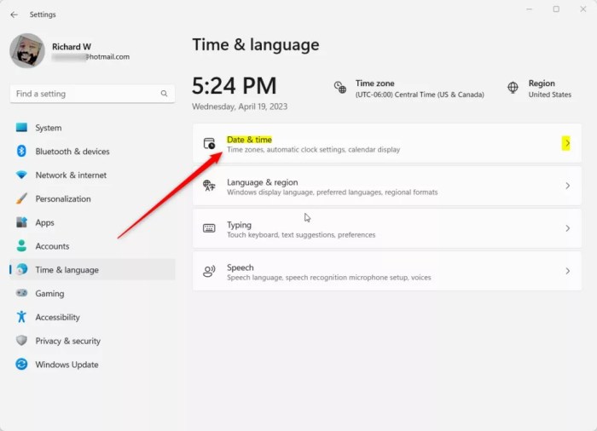597x431 pixels.
Task: Go back using the back arrow
Action: (14, 14)
